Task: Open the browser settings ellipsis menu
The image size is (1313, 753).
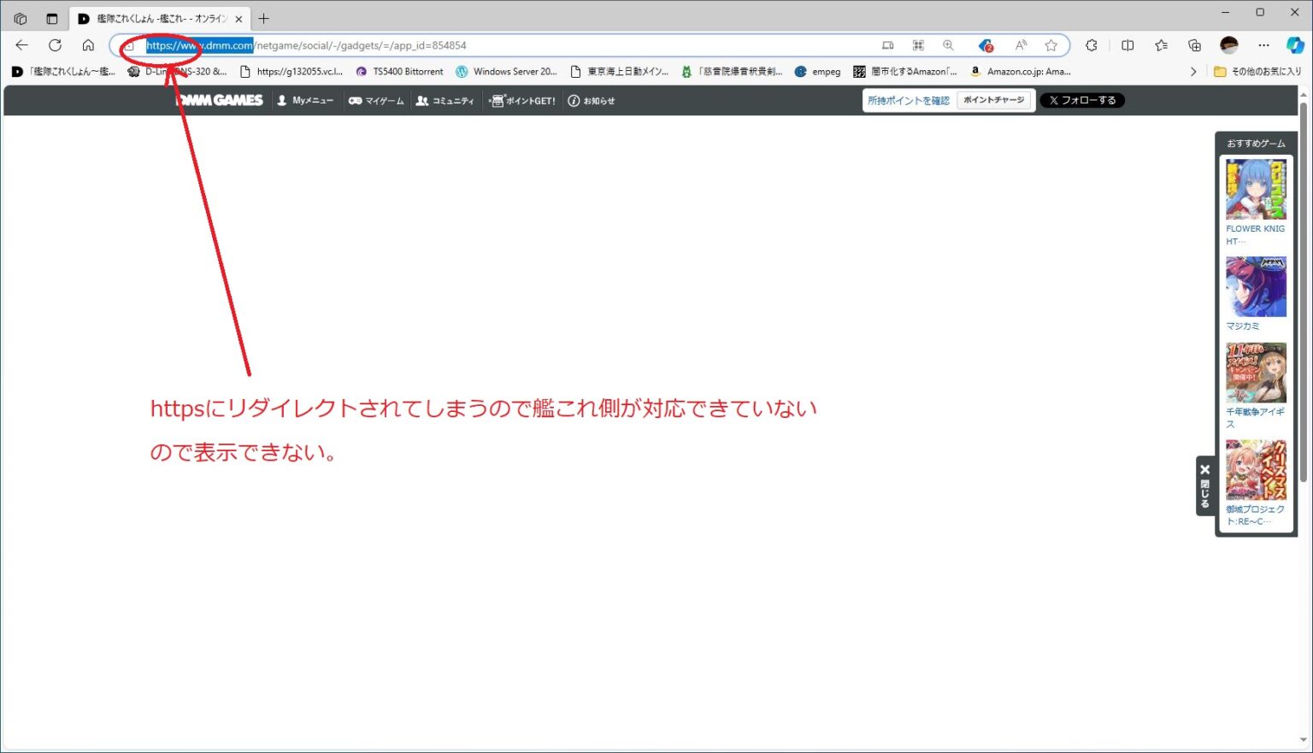Action: tap(1263, 44)
